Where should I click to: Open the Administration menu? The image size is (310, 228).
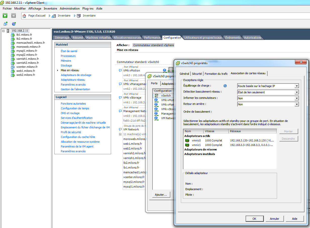[x=70, y=8]
